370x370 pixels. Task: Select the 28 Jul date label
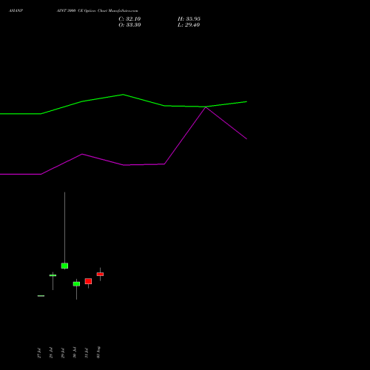pyautogui.click(x=51, y=353)
